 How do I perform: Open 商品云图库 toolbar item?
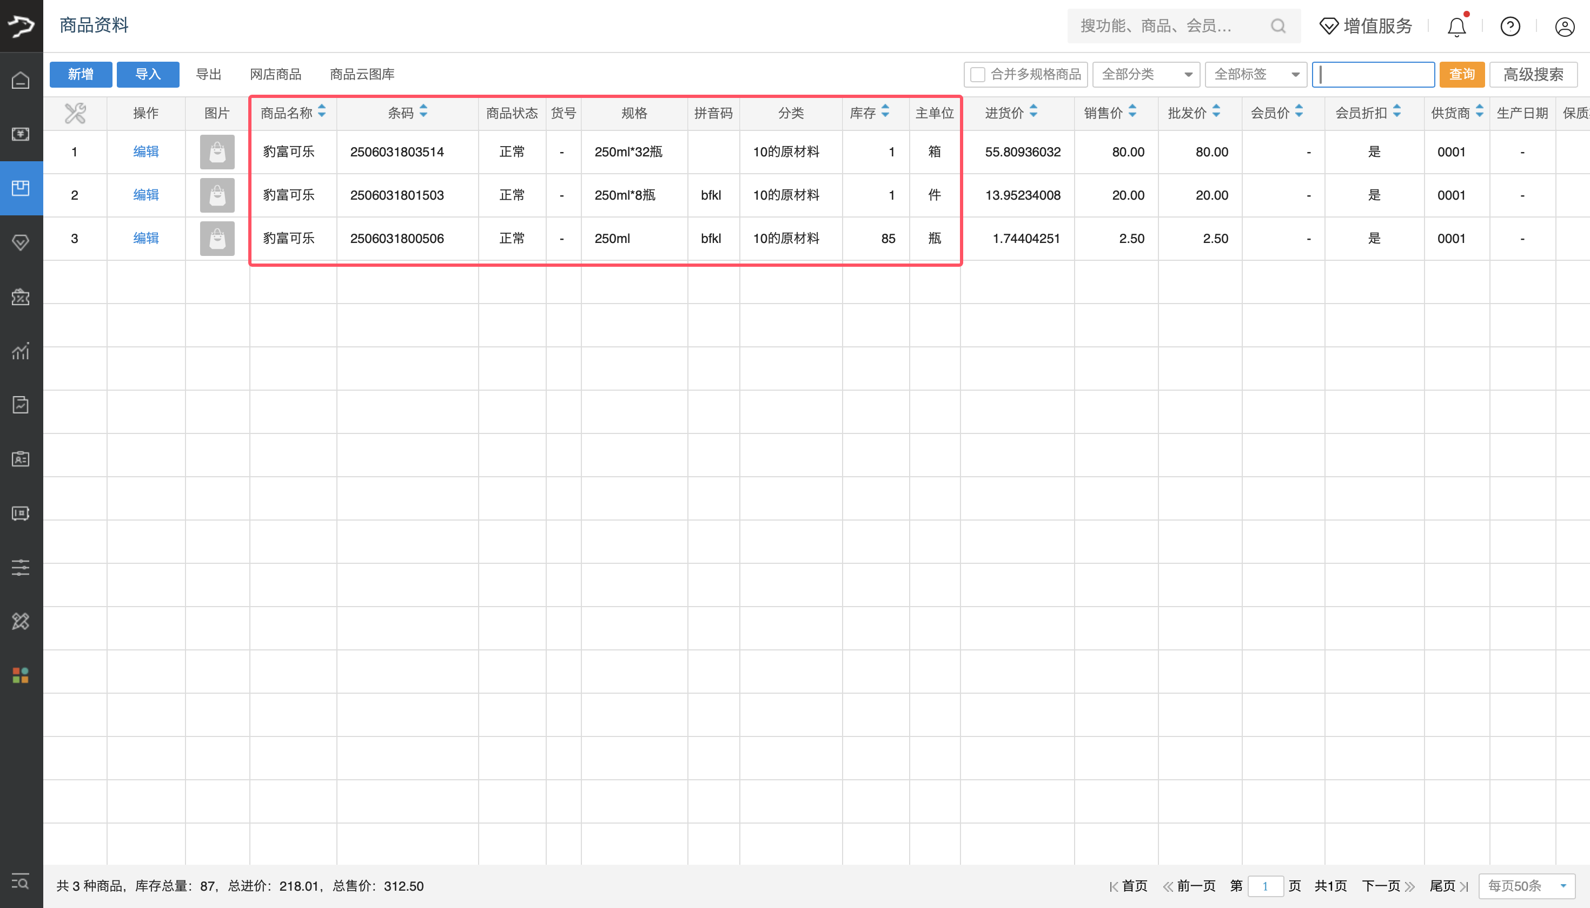coord(362,74)
